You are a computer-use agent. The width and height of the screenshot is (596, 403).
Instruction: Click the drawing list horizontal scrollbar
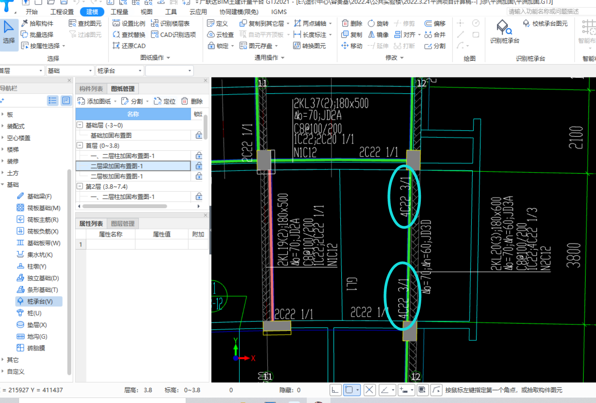point(125,206)
